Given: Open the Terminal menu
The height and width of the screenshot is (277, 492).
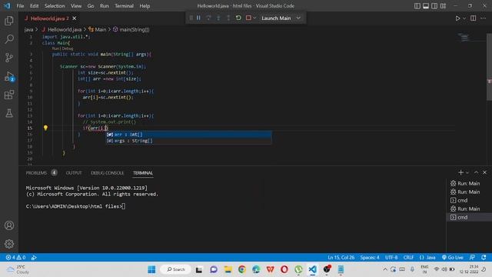Looking at the screenshot, I should (124, 6).
